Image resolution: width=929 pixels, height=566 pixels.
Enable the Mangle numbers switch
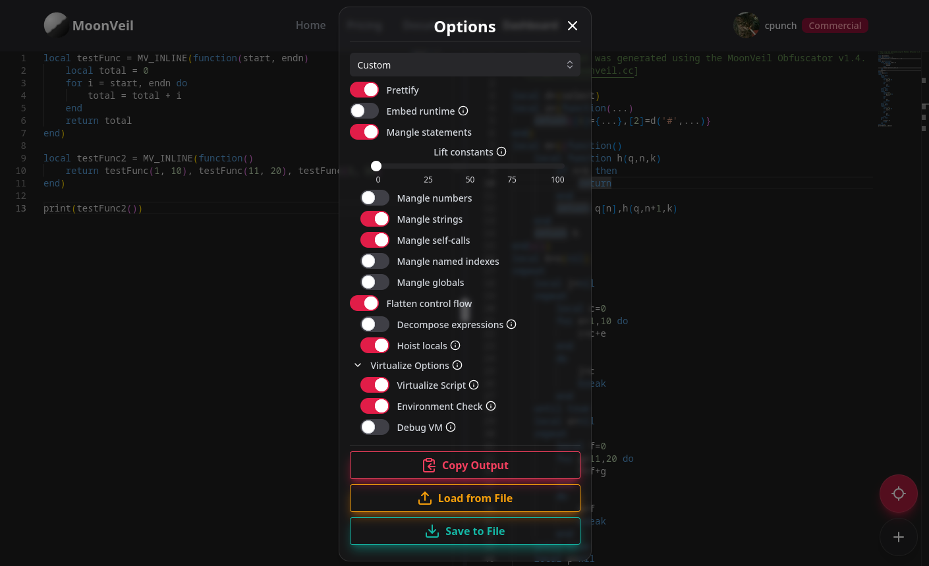[375, 198]
